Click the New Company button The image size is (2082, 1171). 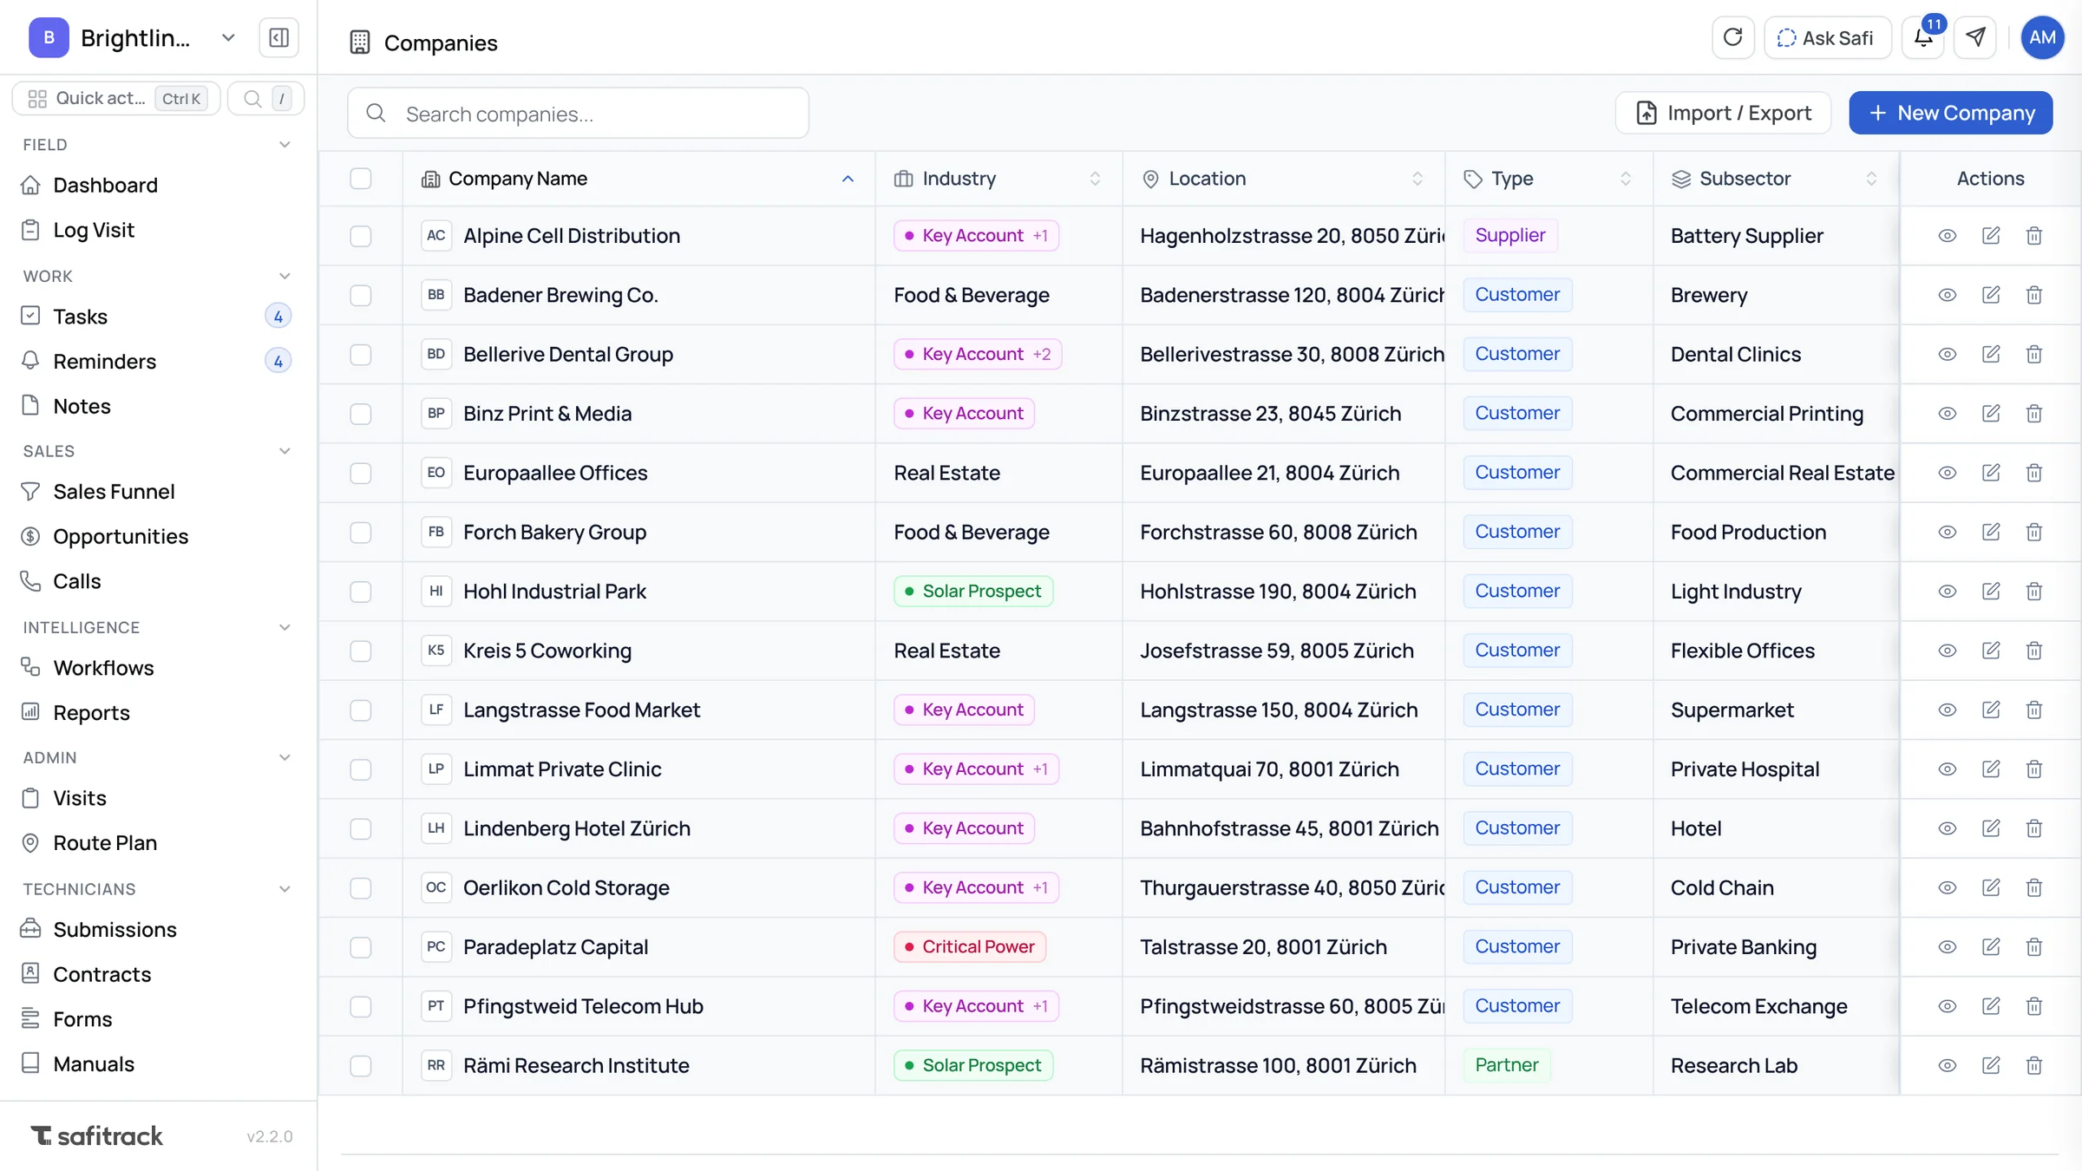point(1950,113)
